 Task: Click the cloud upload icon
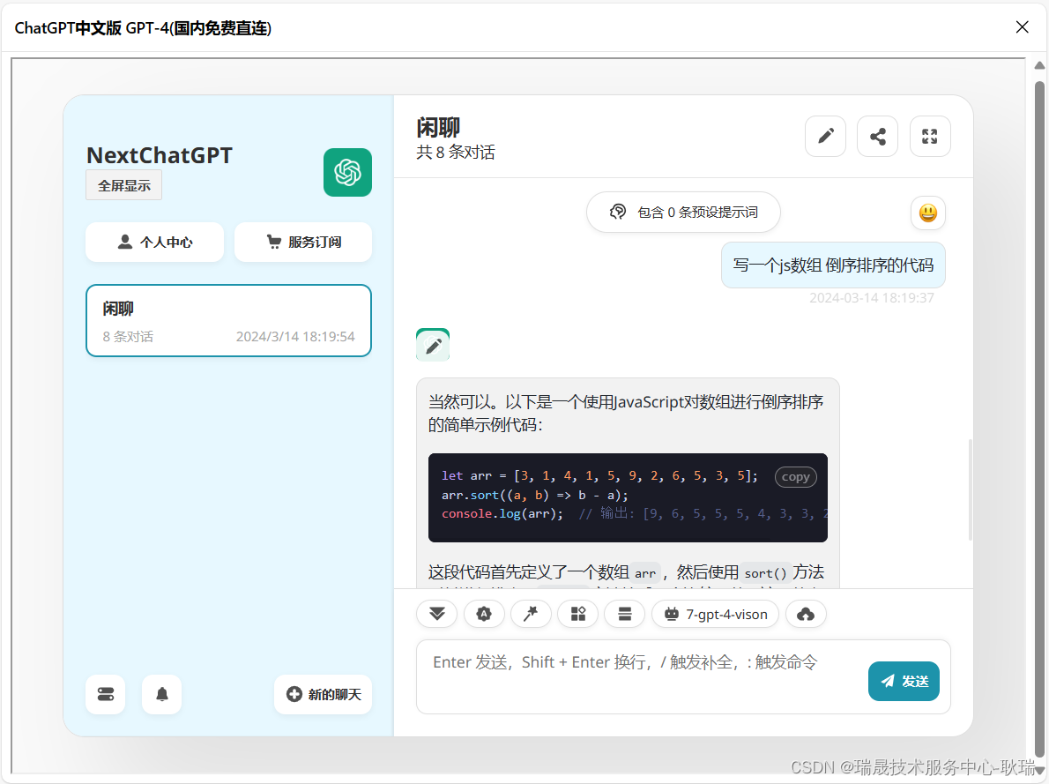pyautogui.click(x=806, y=614)
